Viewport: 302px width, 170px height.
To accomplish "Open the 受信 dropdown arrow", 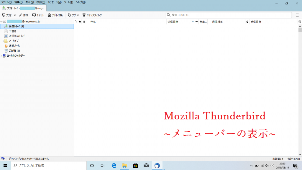I will [14, 15].
